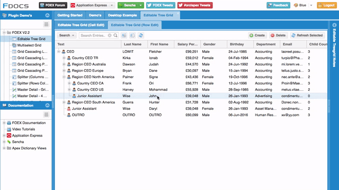The width and height of the screenshot is (339, 190).
Task: Open the Blue theme dropdown
Action: click(x=311, y=5)
